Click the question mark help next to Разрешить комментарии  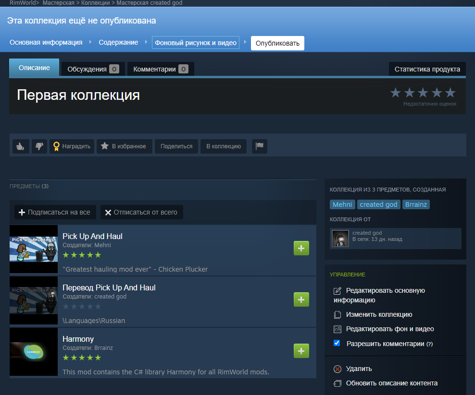(x=429, y=344)
